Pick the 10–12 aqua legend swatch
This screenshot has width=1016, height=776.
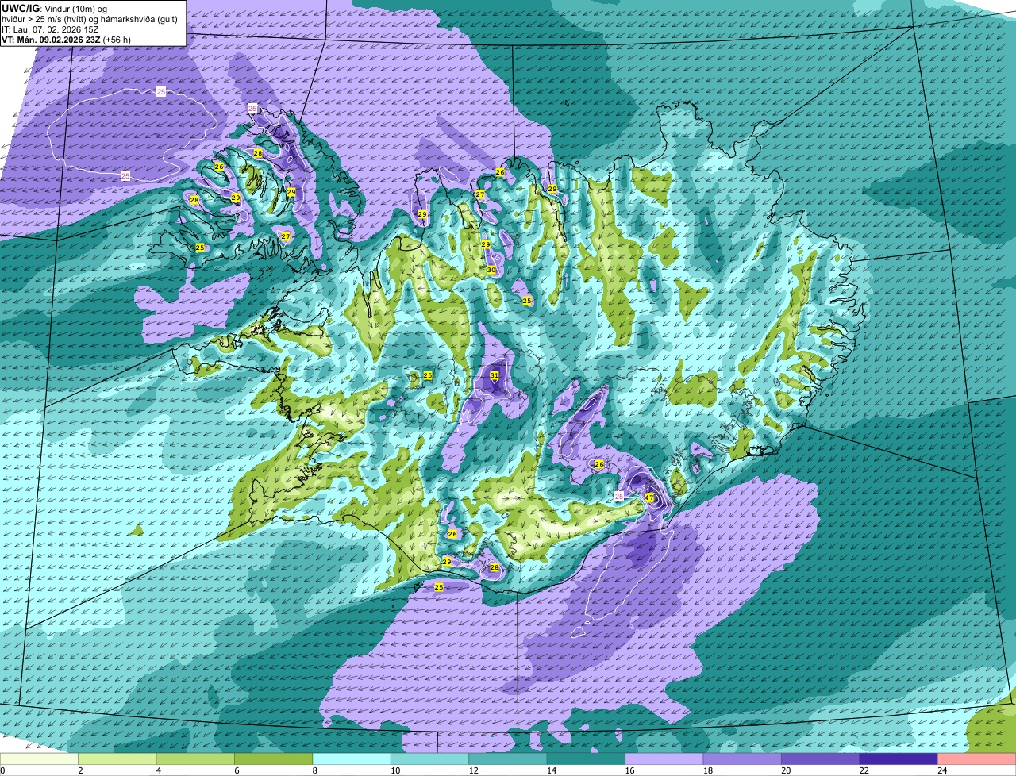[x=430, y=759]
